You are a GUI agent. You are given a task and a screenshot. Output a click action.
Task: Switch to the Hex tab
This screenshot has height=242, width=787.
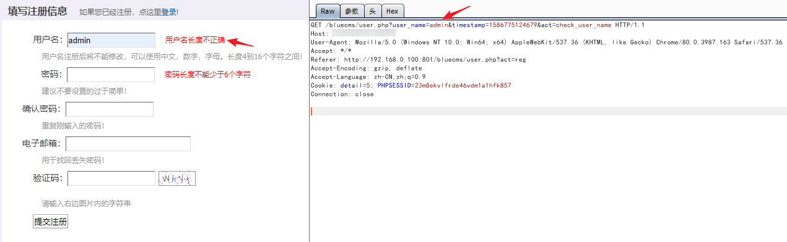393,11
